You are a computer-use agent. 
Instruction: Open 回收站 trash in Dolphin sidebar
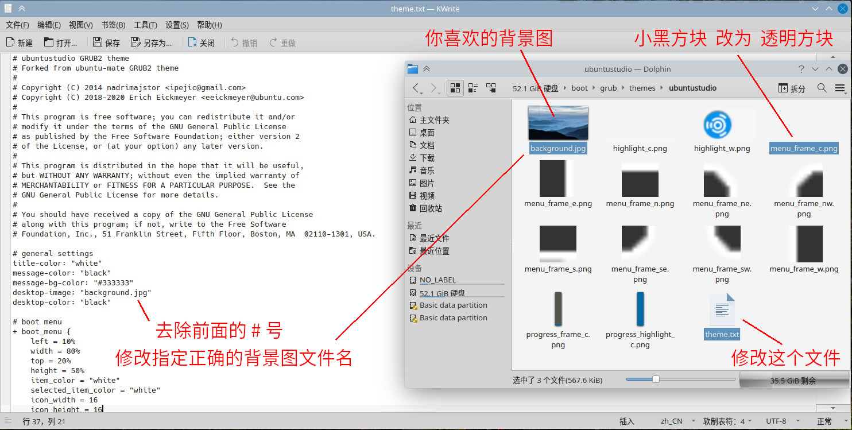click(x=425, y=208)
